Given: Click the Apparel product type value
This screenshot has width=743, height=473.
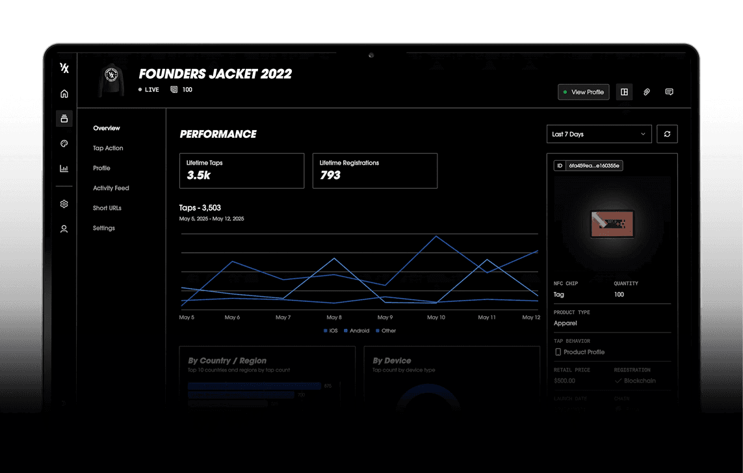Looking at the screenshot, I should 566,323.
